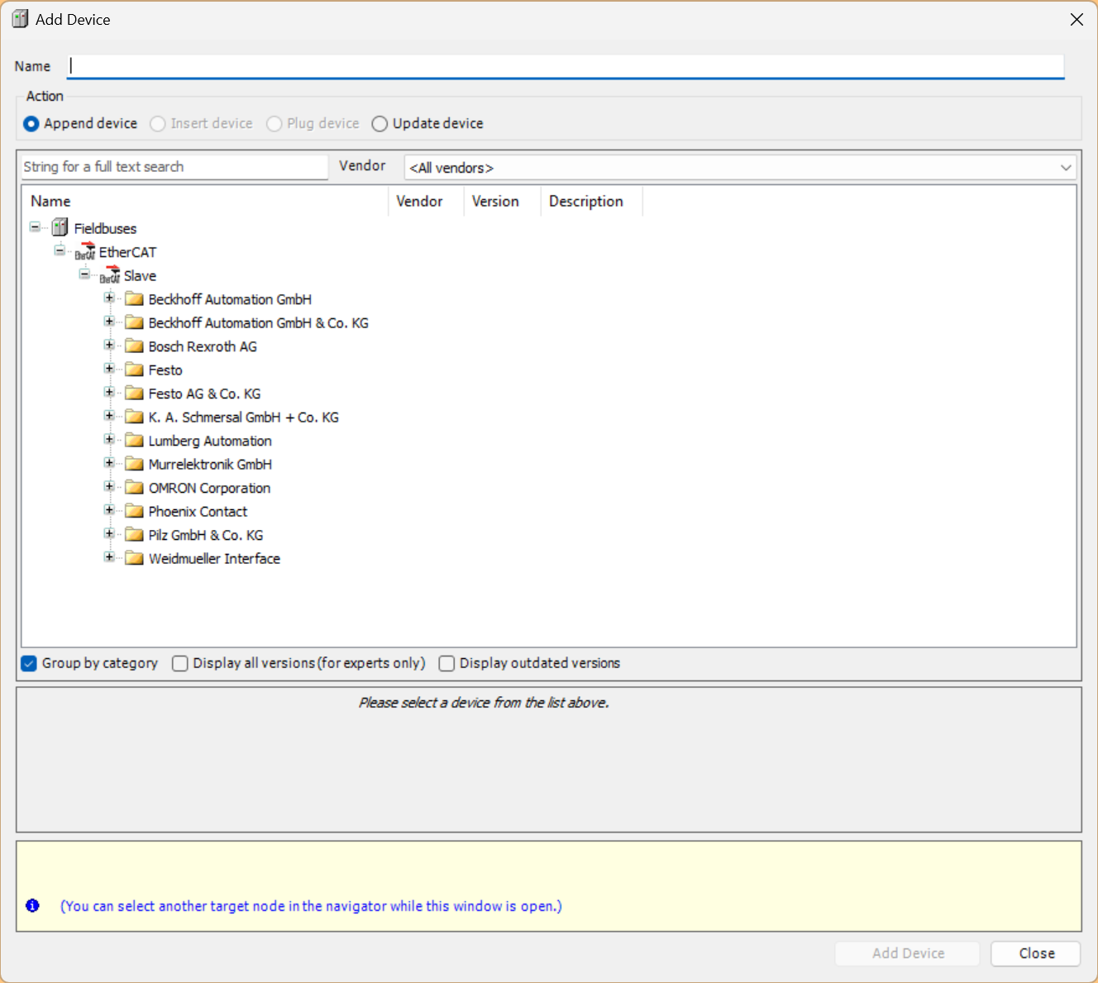Click the Murrelektronik GmbH folder icon
This screenshot has height=983, width=1098.
click(x=135, y=464)
